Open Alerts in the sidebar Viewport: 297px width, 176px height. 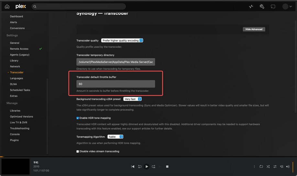click(14, 22)
